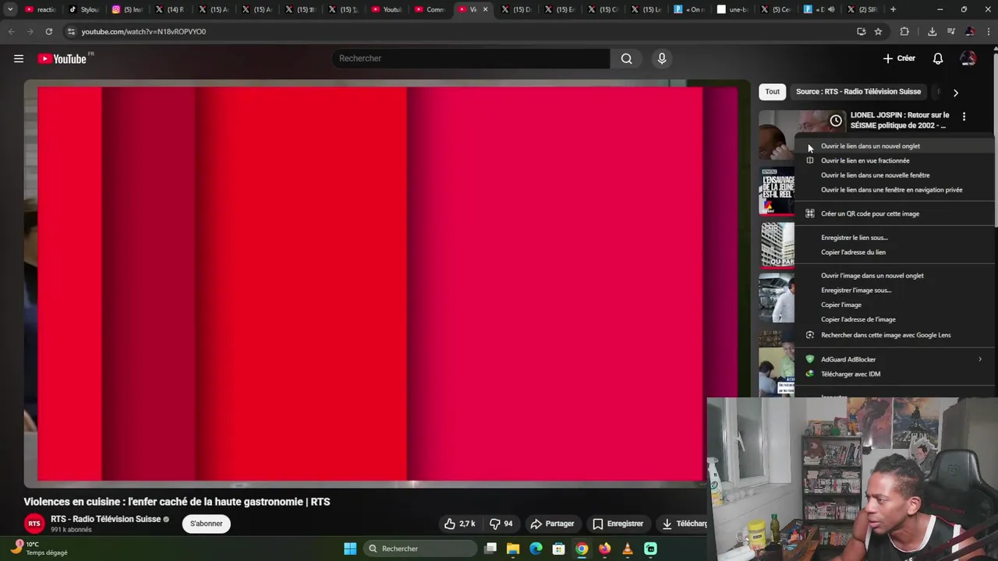This screenshot has width=998, height=561.
Task: Open File Explorer from taskbar
Action: point(513,549)
